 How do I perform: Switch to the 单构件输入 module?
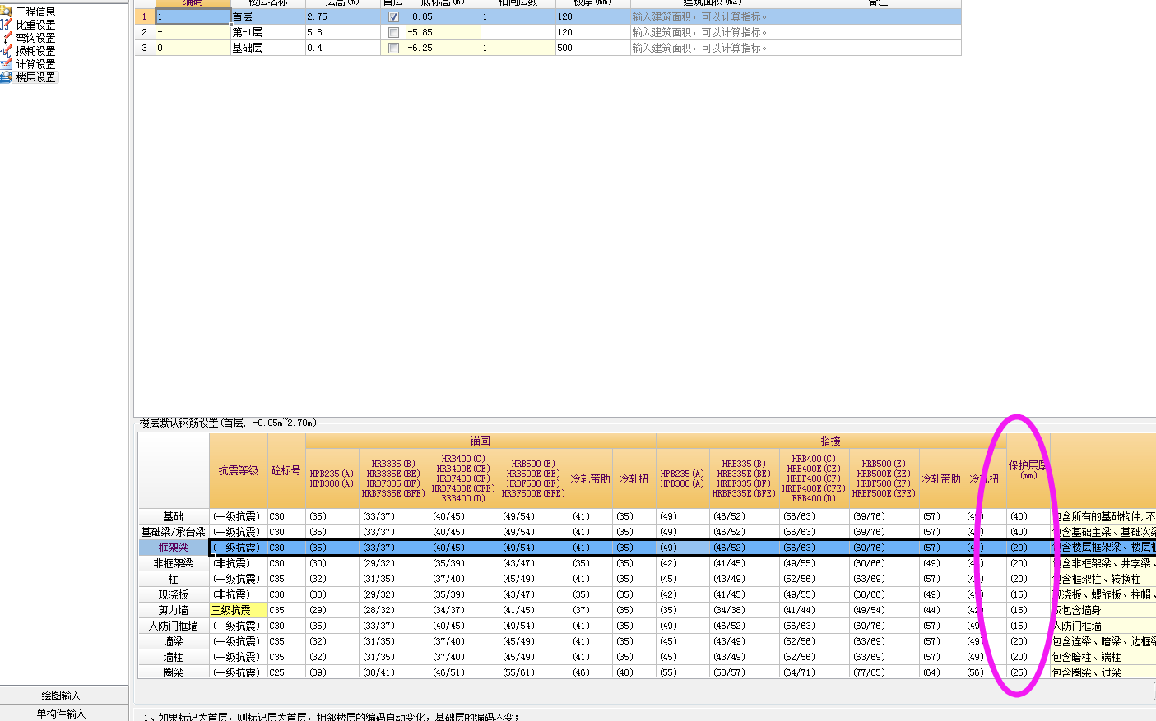pyautogui.click(x=63, y=713)
